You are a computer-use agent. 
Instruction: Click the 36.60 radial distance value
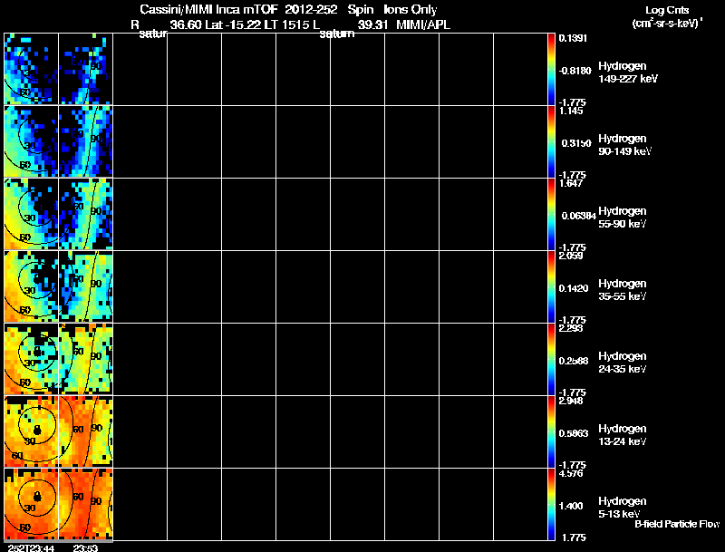click(x=186, y=24)
